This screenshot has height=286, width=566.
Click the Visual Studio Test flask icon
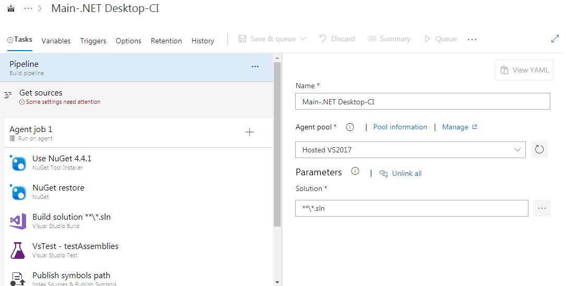[18, 251]
